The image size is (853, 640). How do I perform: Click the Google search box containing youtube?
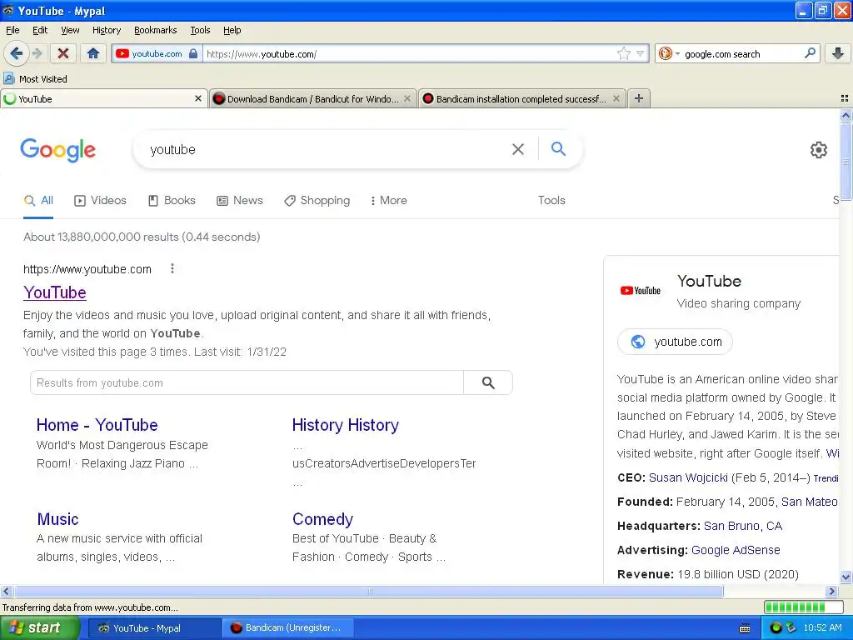(327, 149)
